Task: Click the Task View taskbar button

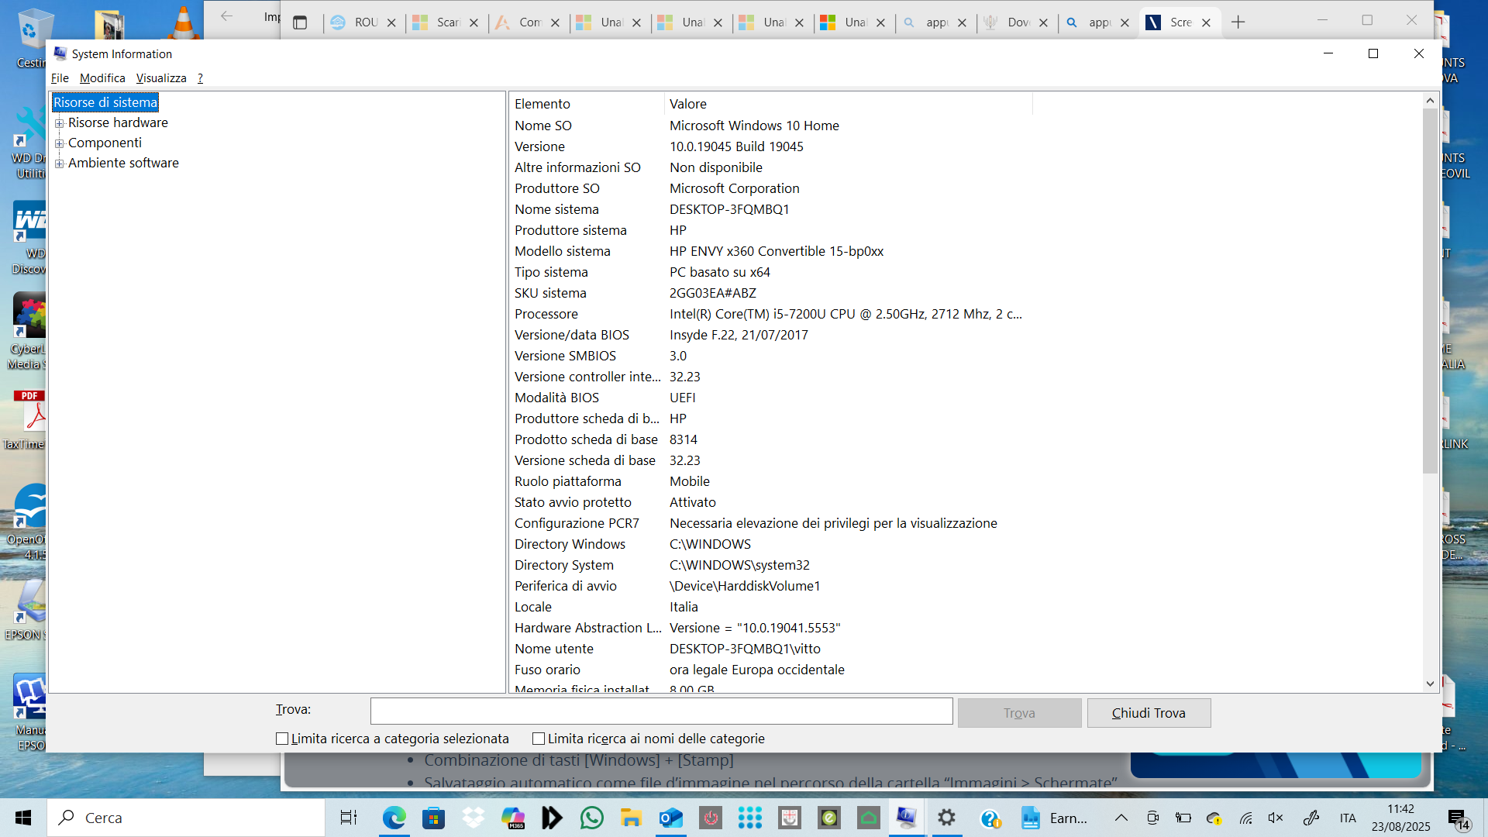Action: click(x=349, y=818)
